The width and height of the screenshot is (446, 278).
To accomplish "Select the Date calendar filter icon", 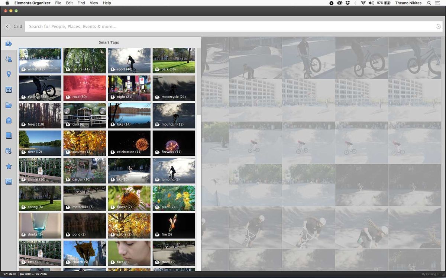I will [x=9, y=89].
